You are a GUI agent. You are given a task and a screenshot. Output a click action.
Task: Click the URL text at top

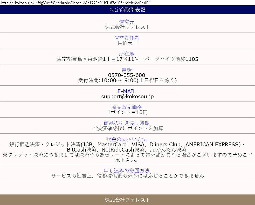tap(75, 3)
